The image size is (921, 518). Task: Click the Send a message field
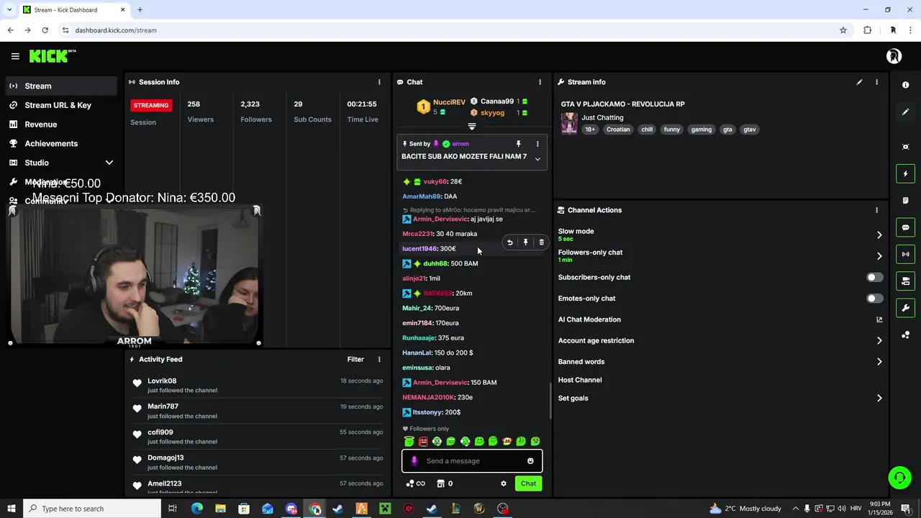click(x=472, y=461)
